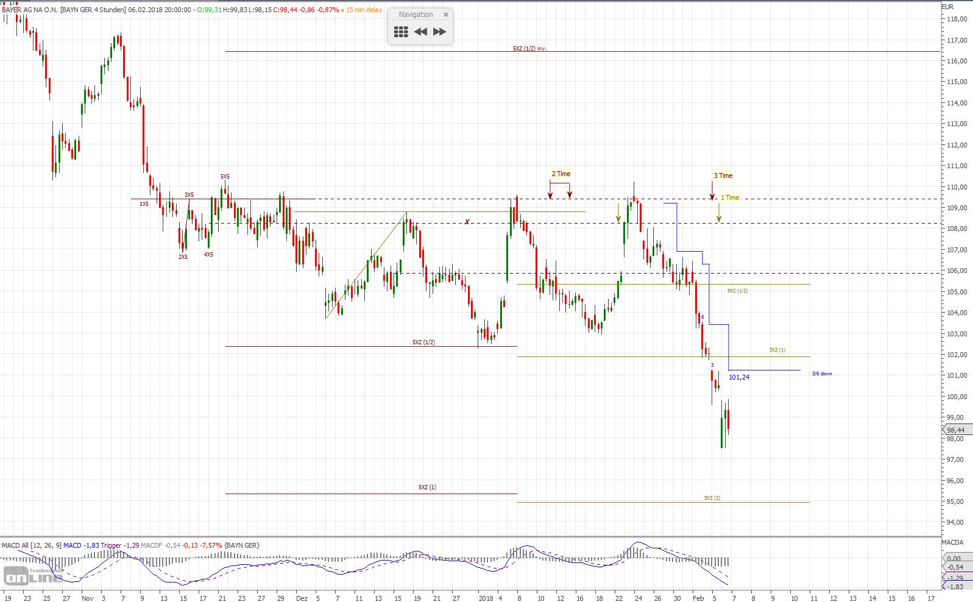Click the '2018' label on time axis
Viewport: 973px width, 602px height.
(x=486, y=598)
